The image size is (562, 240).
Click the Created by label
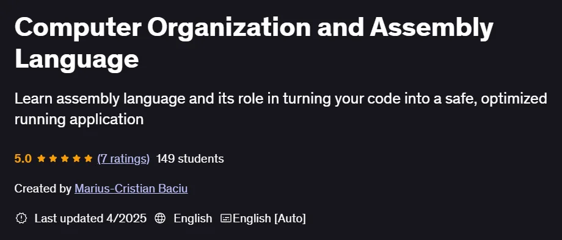[43, 188]
